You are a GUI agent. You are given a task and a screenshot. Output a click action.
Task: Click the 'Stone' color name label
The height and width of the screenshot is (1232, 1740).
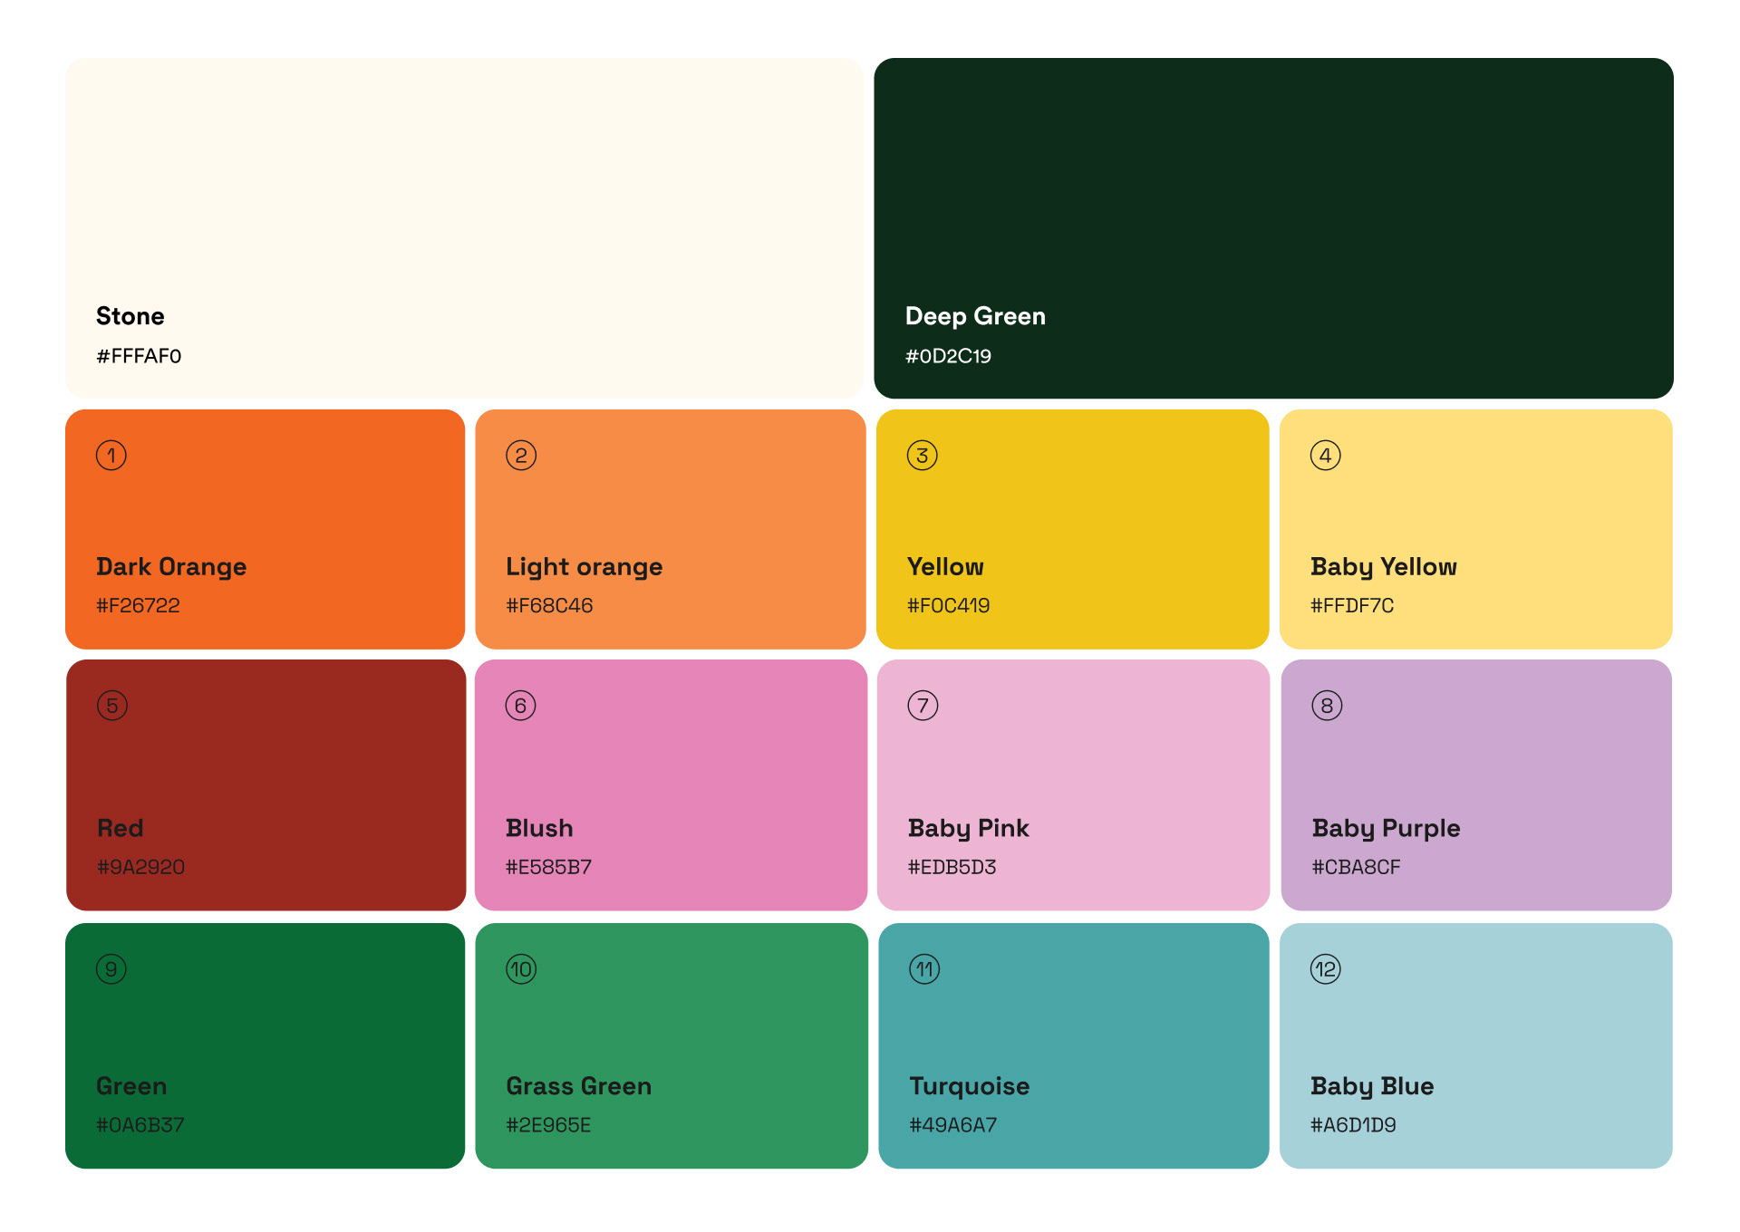tap(130, 316)
